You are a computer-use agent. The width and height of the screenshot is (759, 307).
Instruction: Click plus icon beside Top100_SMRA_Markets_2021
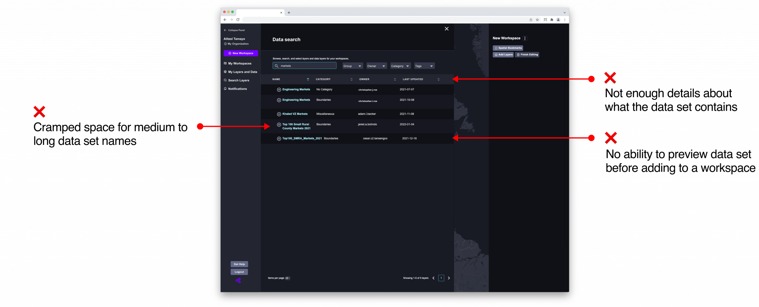click(279, 139)
